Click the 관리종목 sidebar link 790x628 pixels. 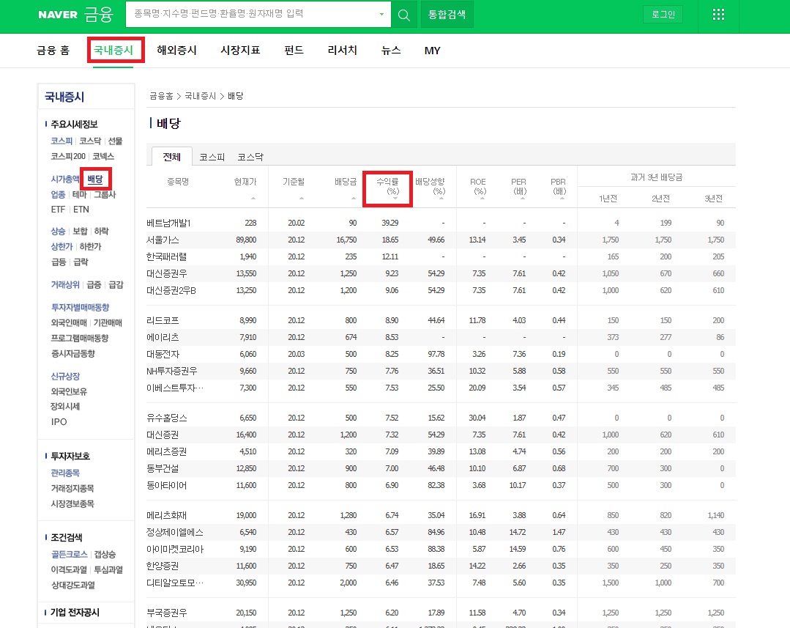pos(65,473)
